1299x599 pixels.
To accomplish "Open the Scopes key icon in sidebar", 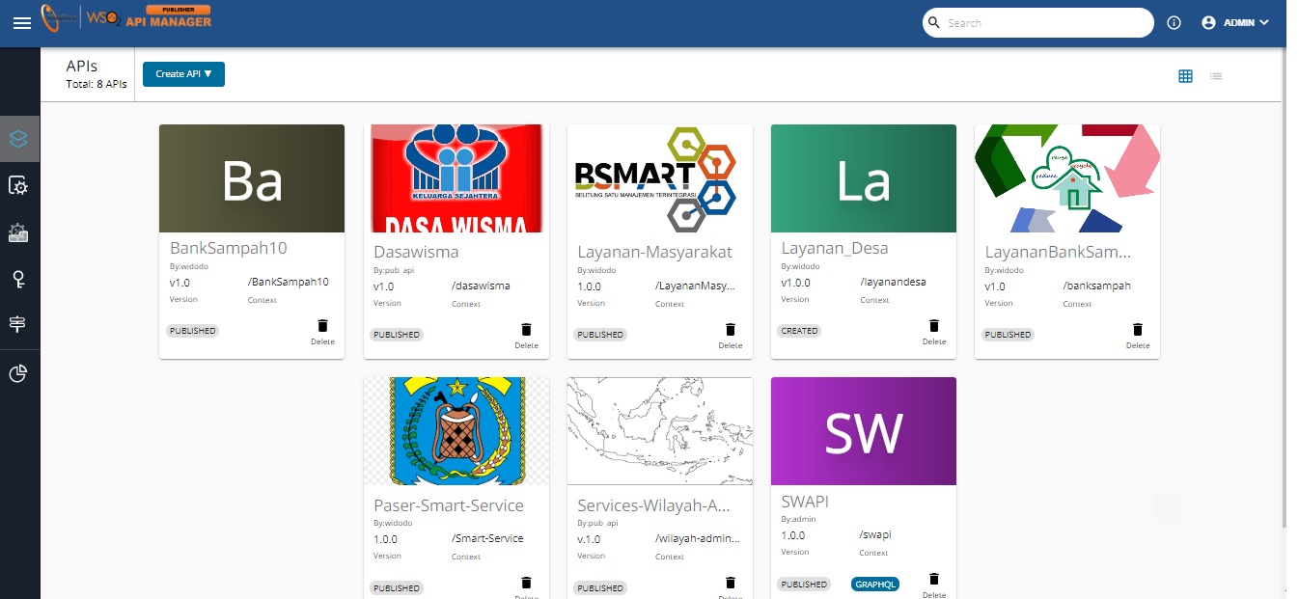I will coord(18,280).
